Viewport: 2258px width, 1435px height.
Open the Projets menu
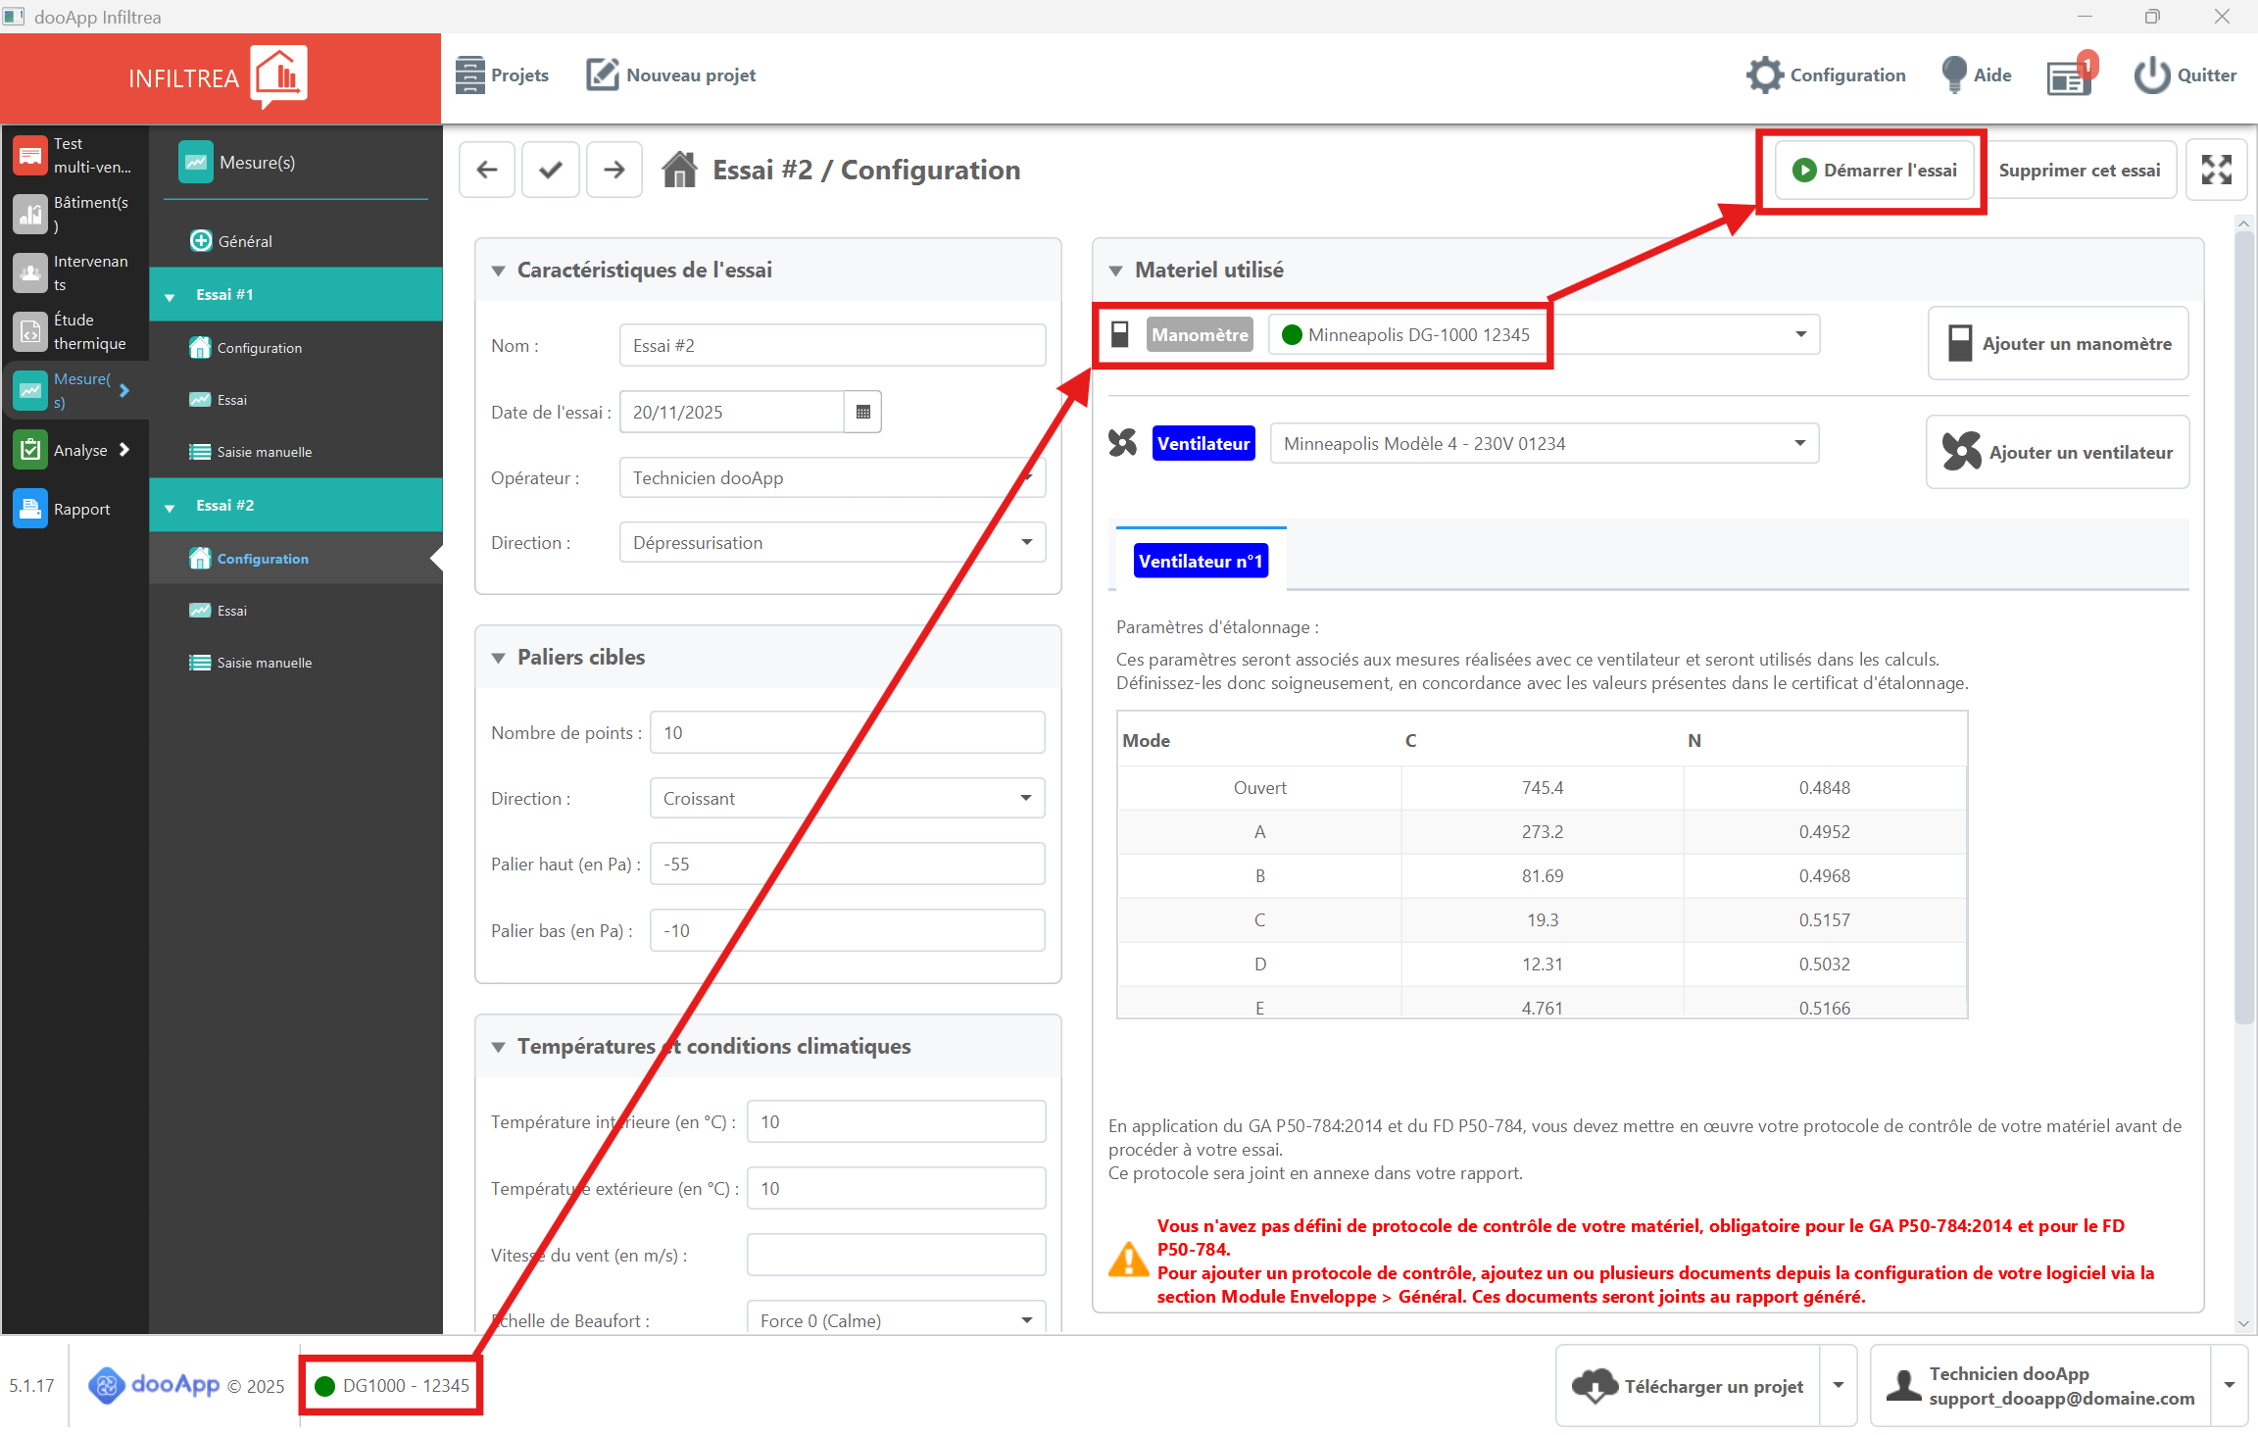(502, 75)
